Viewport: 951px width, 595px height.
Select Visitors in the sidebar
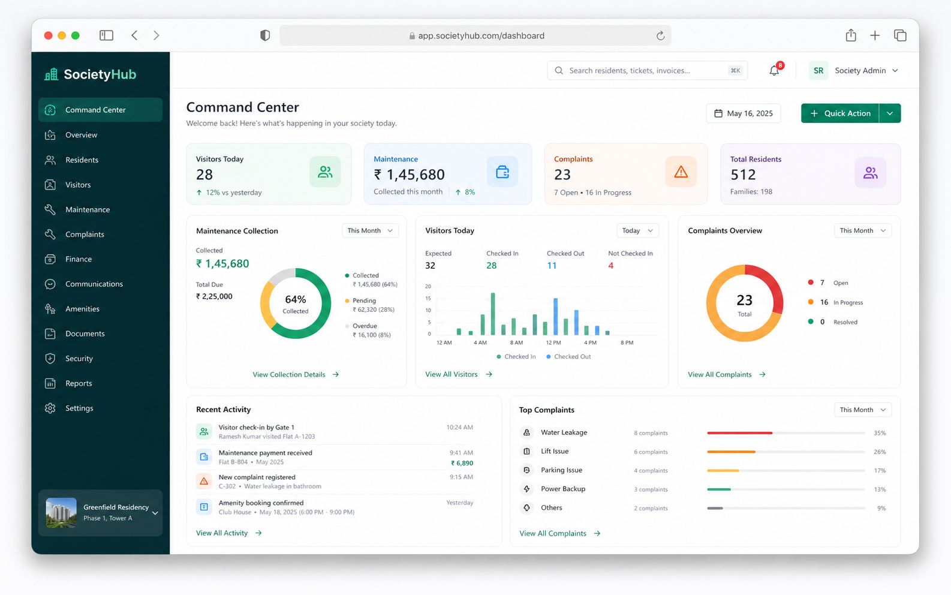(101, 185)
